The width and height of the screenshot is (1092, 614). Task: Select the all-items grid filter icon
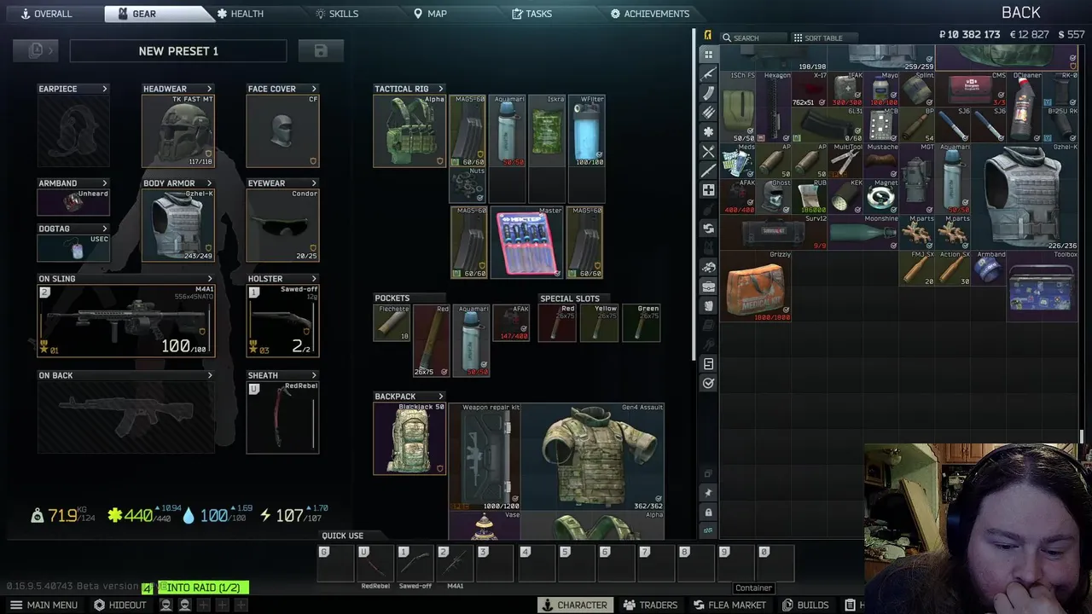(x=708, y=55)
